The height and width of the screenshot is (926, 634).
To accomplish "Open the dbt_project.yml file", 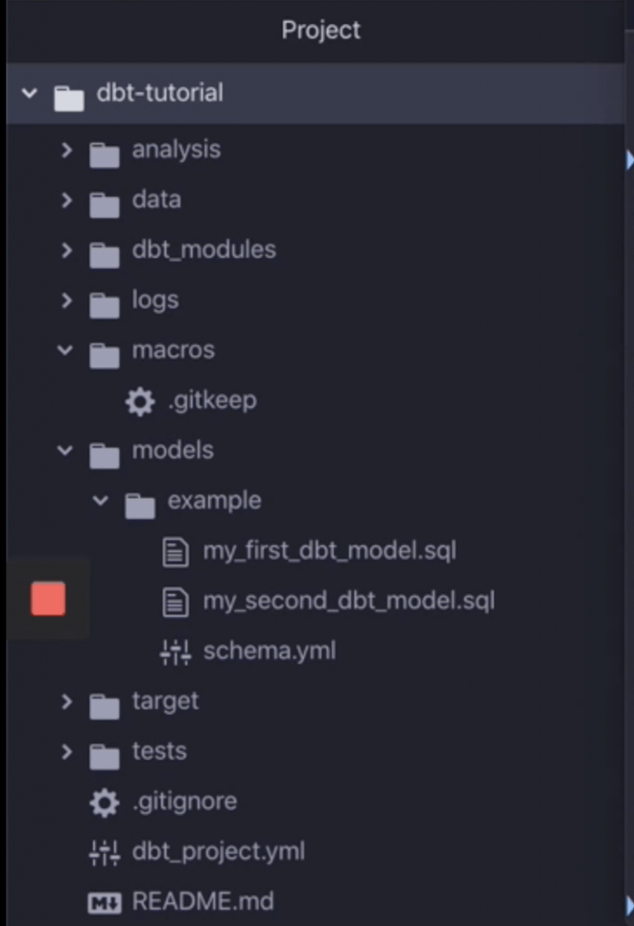I will pos(218,852).
